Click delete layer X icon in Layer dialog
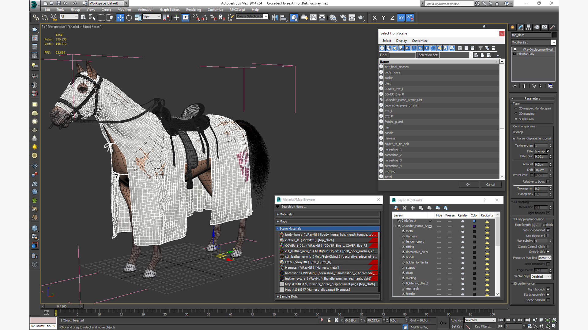Image resolution: width=588 pixels, height=330 pixels. coord(404,208)
